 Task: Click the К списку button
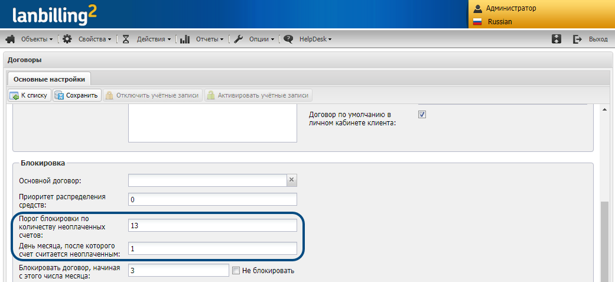30,95
